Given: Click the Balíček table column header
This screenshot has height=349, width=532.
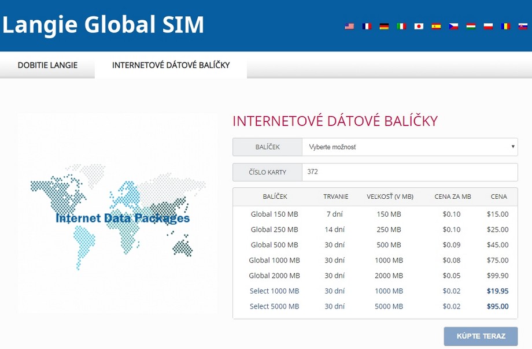Looking at the screenshot, I should 275,196.
